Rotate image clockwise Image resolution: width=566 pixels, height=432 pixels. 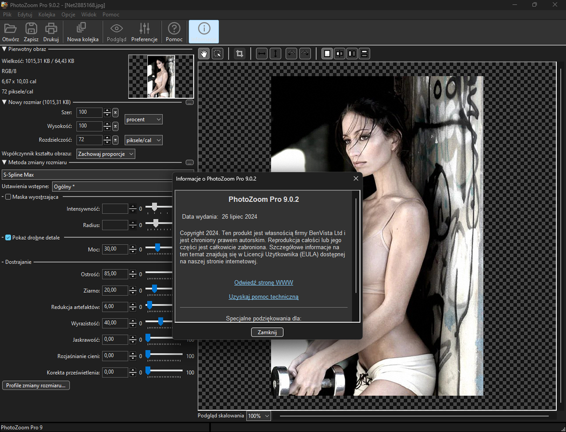[x=305, y=54]
